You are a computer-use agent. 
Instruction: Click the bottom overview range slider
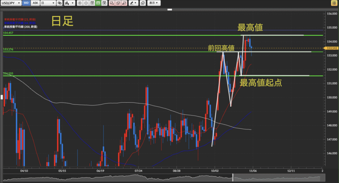coord(277,179)
